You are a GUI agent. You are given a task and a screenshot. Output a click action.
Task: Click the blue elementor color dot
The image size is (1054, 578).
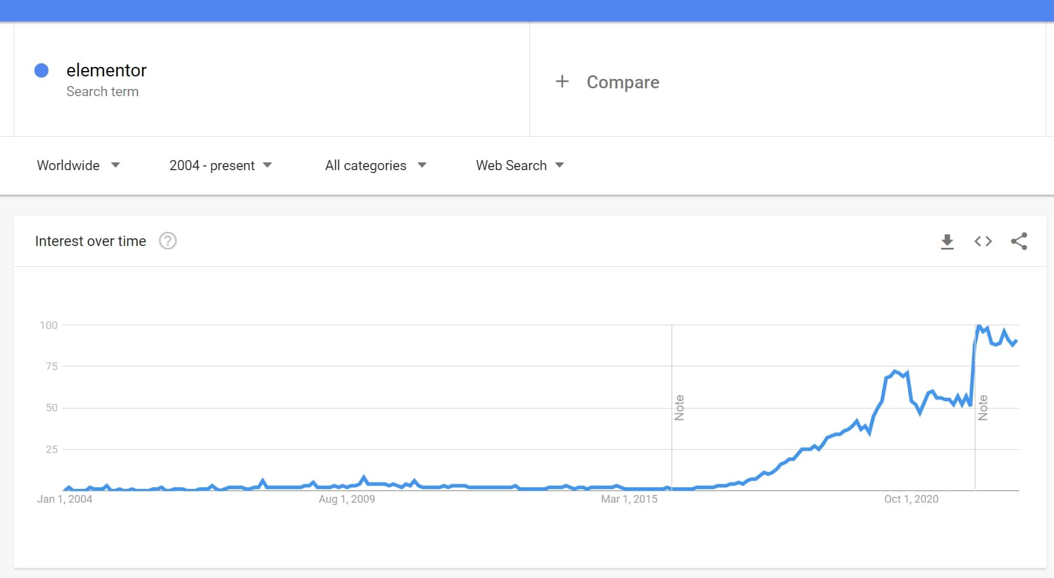[x=41, y=70]
